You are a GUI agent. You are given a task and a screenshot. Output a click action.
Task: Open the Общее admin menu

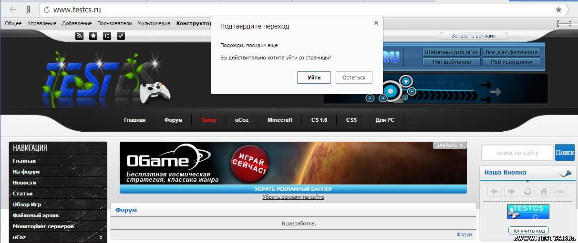point(13,23)
